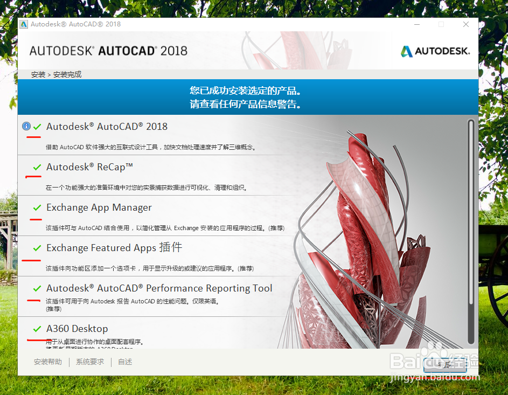Click the checkmark beside Exchange App Manager
508x395 pixels.
[x=37, y=207]
